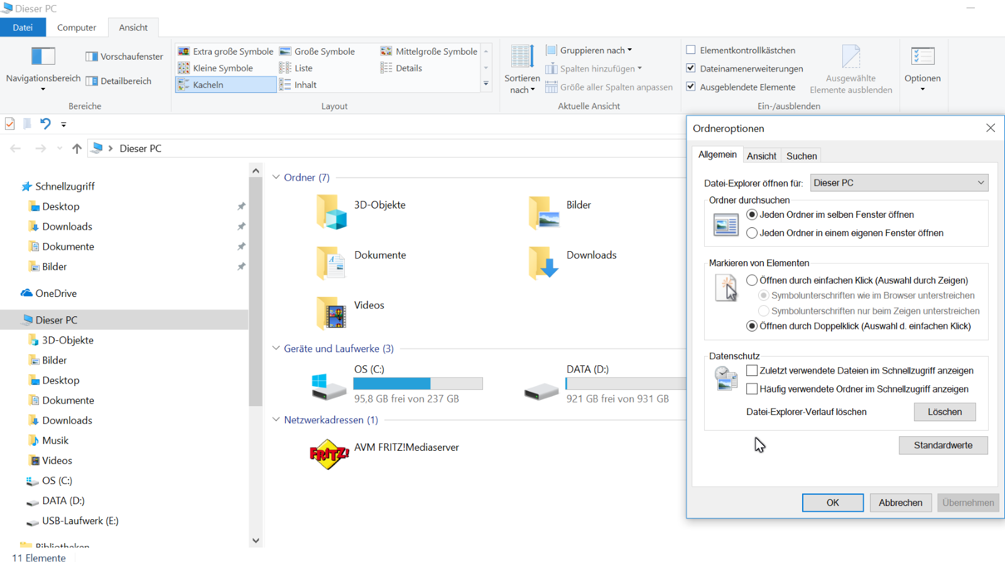Open the 'Sortieren nach' dropdown
1005x565 pixels.
tap(522, 69)
